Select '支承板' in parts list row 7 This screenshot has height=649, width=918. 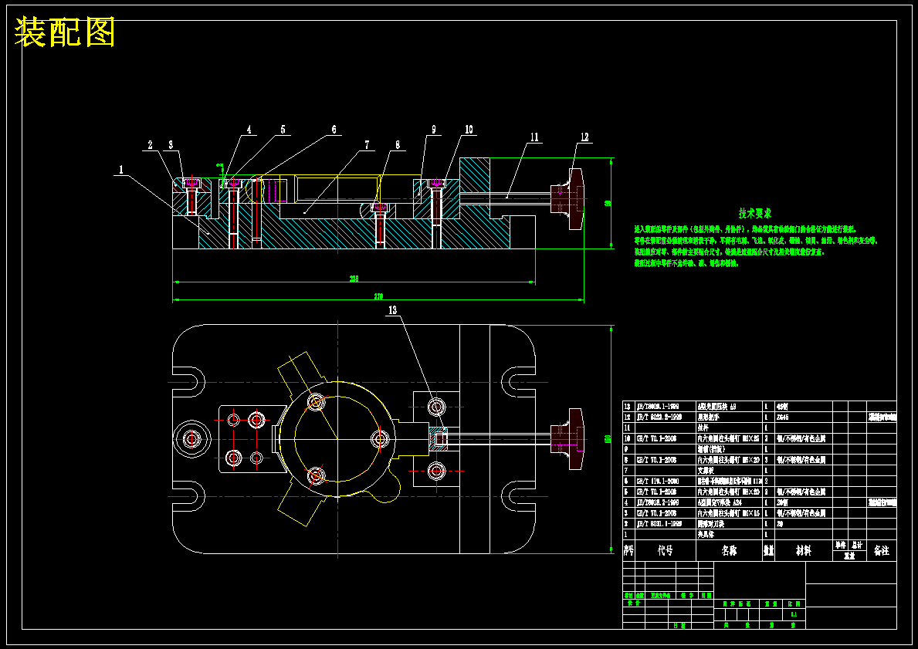coord(707,471)
